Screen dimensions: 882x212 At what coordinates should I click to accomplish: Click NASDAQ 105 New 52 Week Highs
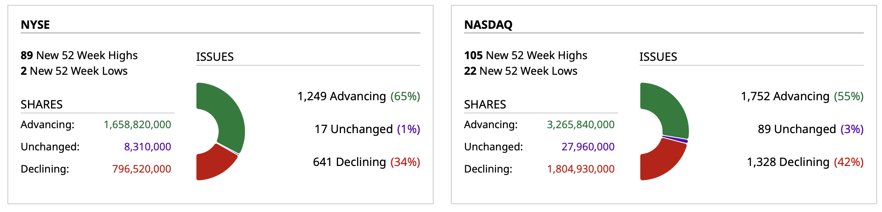pyautogui.click(x=525, y=55)
